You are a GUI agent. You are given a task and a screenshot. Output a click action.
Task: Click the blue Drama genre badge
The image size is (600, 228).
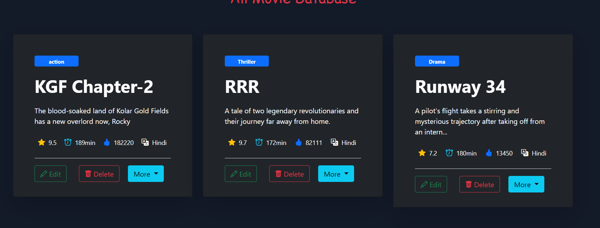tap(437, 61)
